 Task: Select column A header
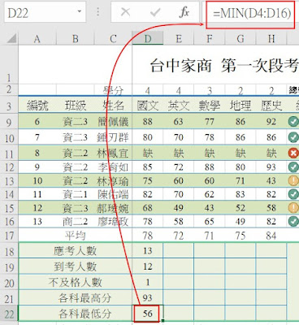(37, 39)
